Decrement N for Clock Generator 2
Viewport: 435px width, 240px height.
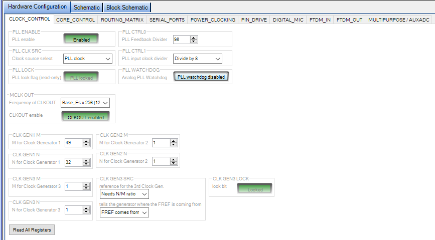tap(174, 163)
